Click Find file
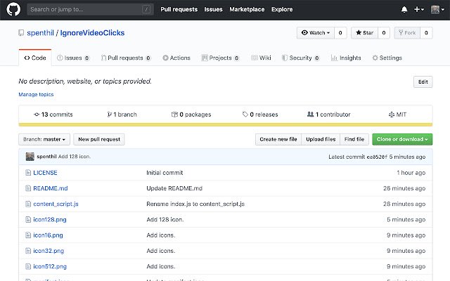Image resolution: width=450 pixels, height=281 pixels. click(x=354, y=139)
